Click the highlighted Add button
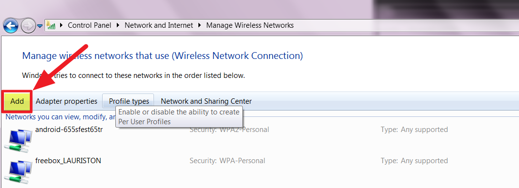Viewport: 519px width, 188px height. point(17,101)
